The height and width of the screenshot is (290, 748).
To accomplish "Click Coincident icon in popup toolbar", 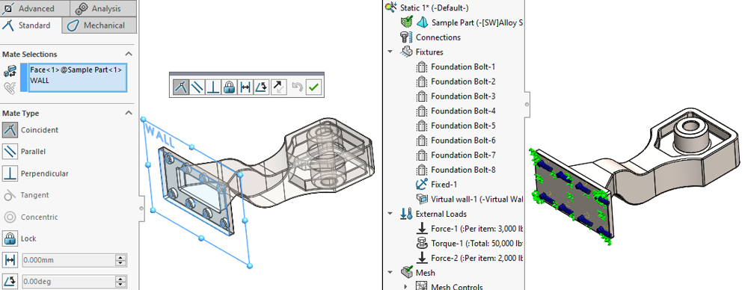I will [x=180, y=87].
